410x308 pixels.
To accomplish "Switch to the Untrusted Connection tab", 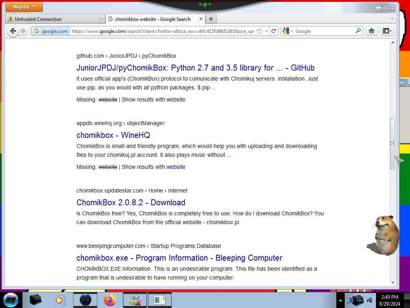I will (x=55, y=19).
